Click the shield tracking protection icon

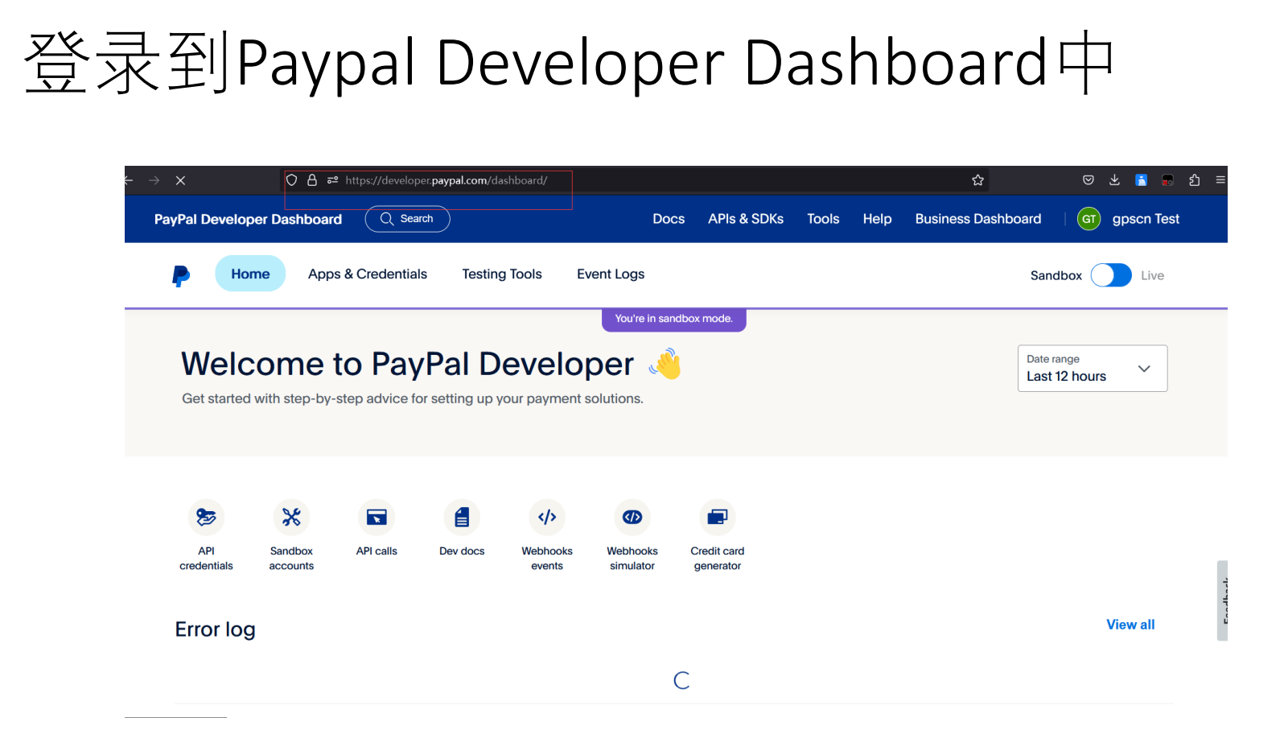click(292, 180)
